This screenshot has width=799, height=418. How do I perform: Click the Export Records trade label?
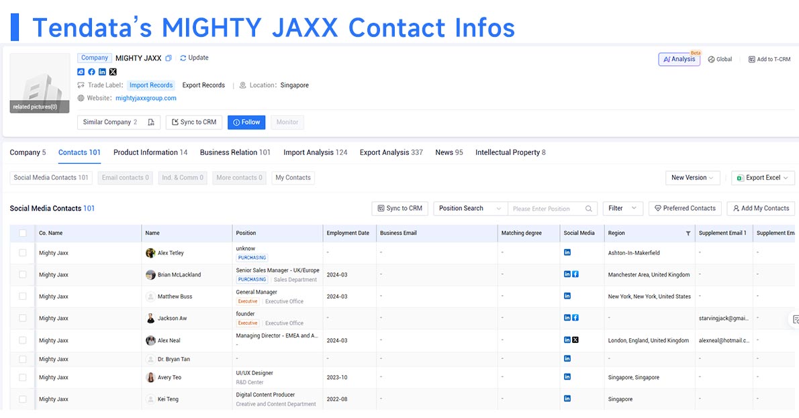pos(203,85)
